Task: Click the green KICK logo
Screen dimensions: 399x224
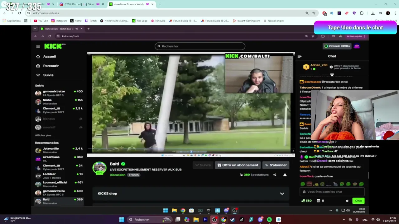Action: (x=55, y=46)
